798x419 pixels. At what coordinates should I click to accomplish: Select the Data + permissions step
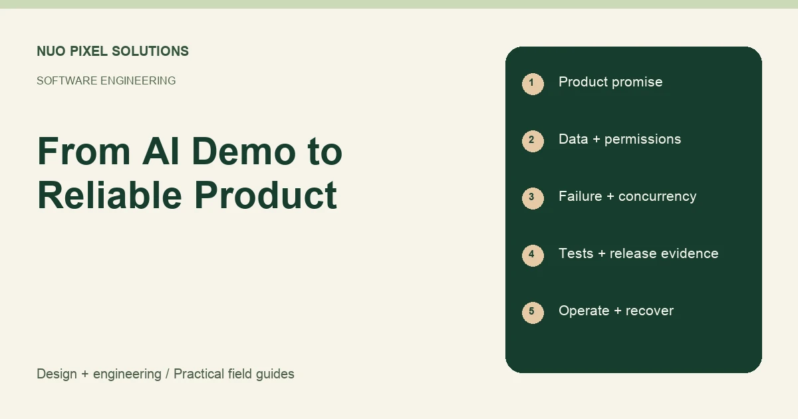620,139
